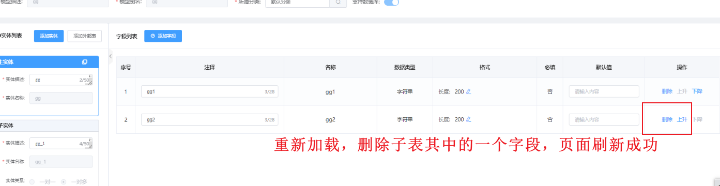The height and width of the screenshot is (186, 720).
Task: Click disabled 下降 link in gg2 row
Action: [x=697, y=119]
